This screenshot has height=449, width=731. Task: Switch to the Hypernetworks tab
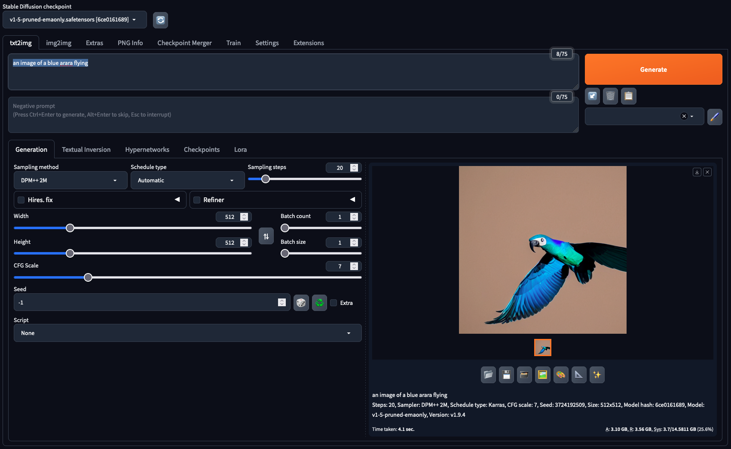[x=147, y=150]
